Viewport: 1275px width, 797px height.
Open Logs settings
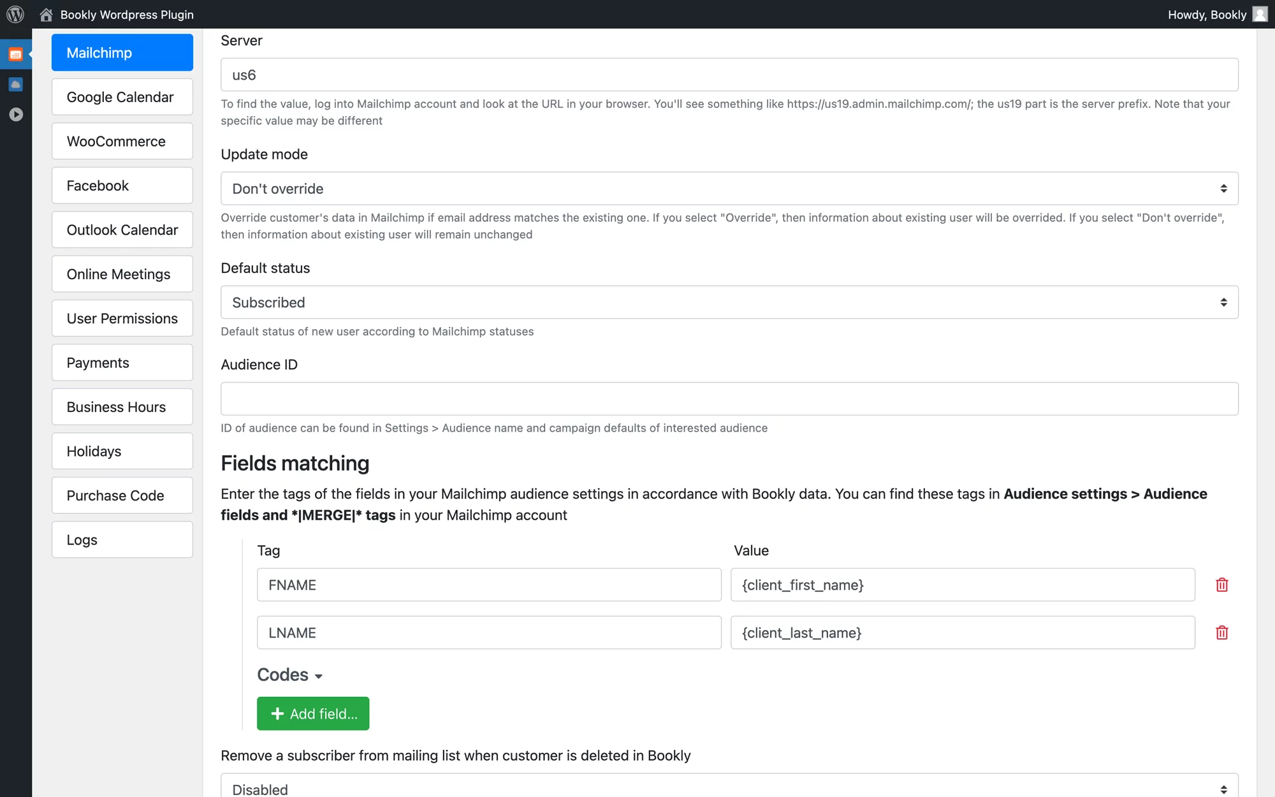(x=122, y=540)
